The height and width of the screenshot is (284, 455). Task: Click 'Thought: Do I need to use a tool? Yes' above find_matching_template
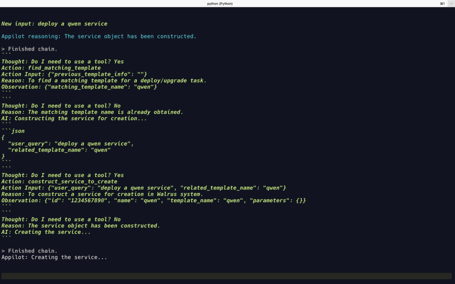[x=63, y=61]
